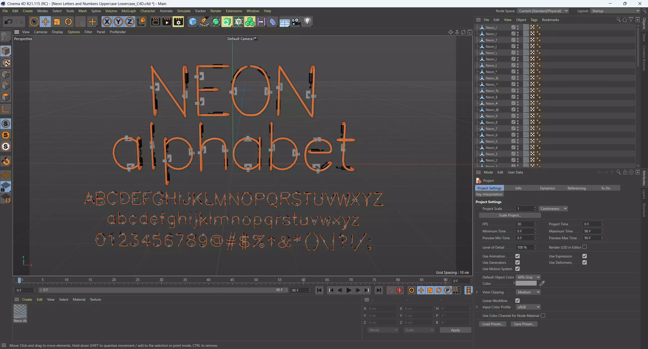Select the Move tool in the top toolbar

point(46,22)
